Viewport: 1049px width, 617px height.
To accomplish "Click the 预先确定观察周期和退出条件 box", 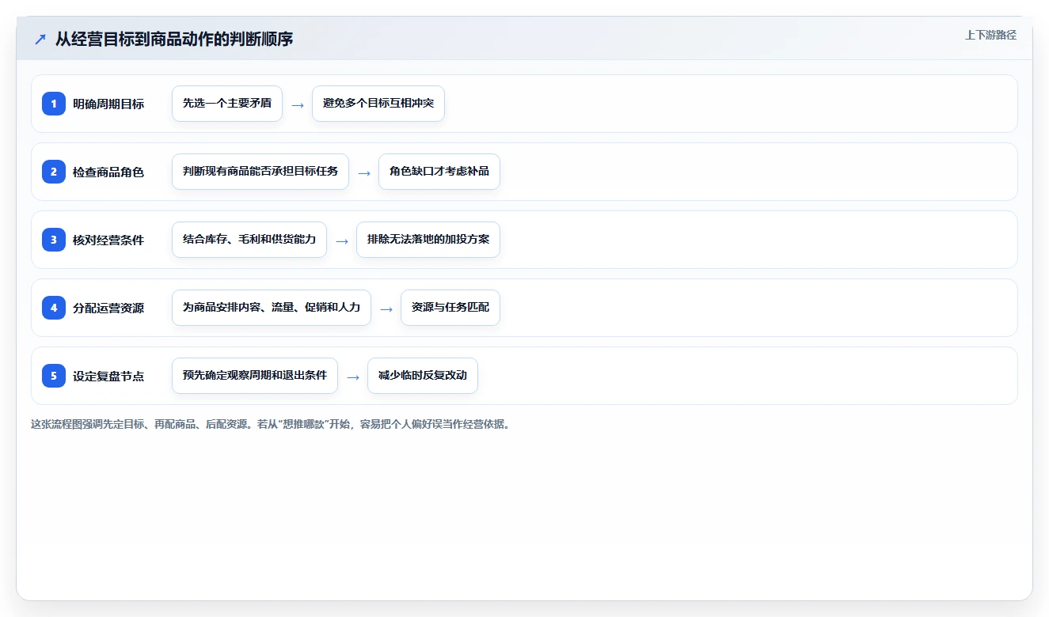I will pos(255,376).
